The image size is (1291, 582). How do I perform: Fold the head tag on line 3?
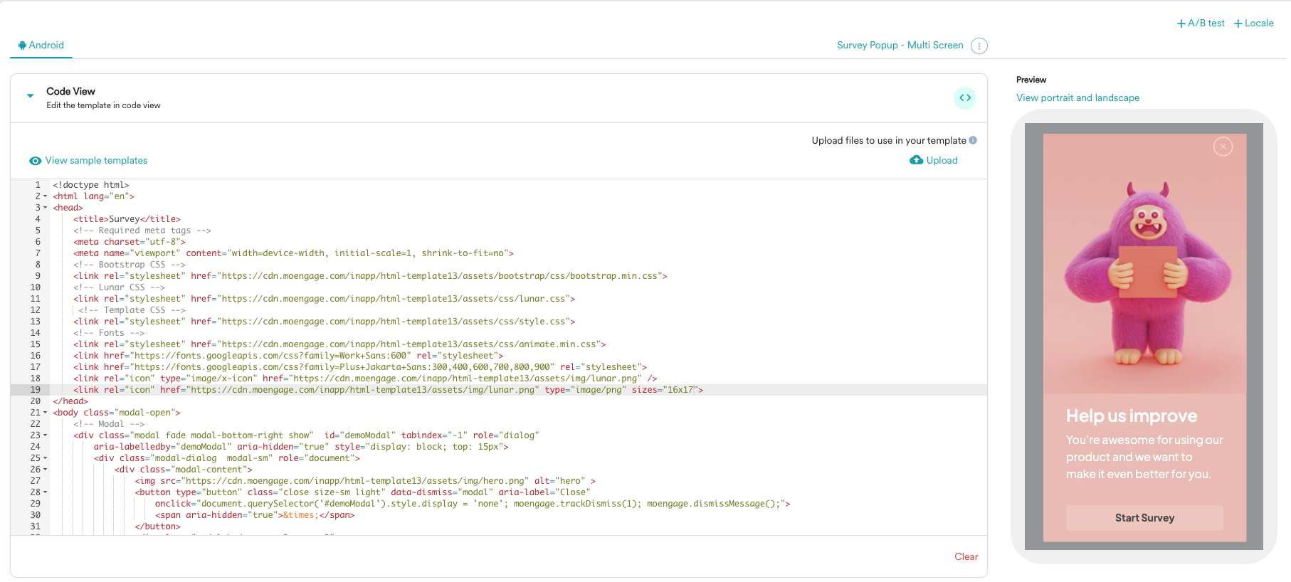[46, 208]
